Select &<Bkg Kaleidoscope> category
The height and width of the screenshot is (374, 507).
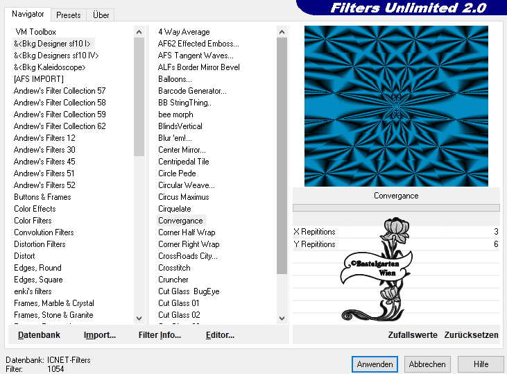tap(49, 67)
